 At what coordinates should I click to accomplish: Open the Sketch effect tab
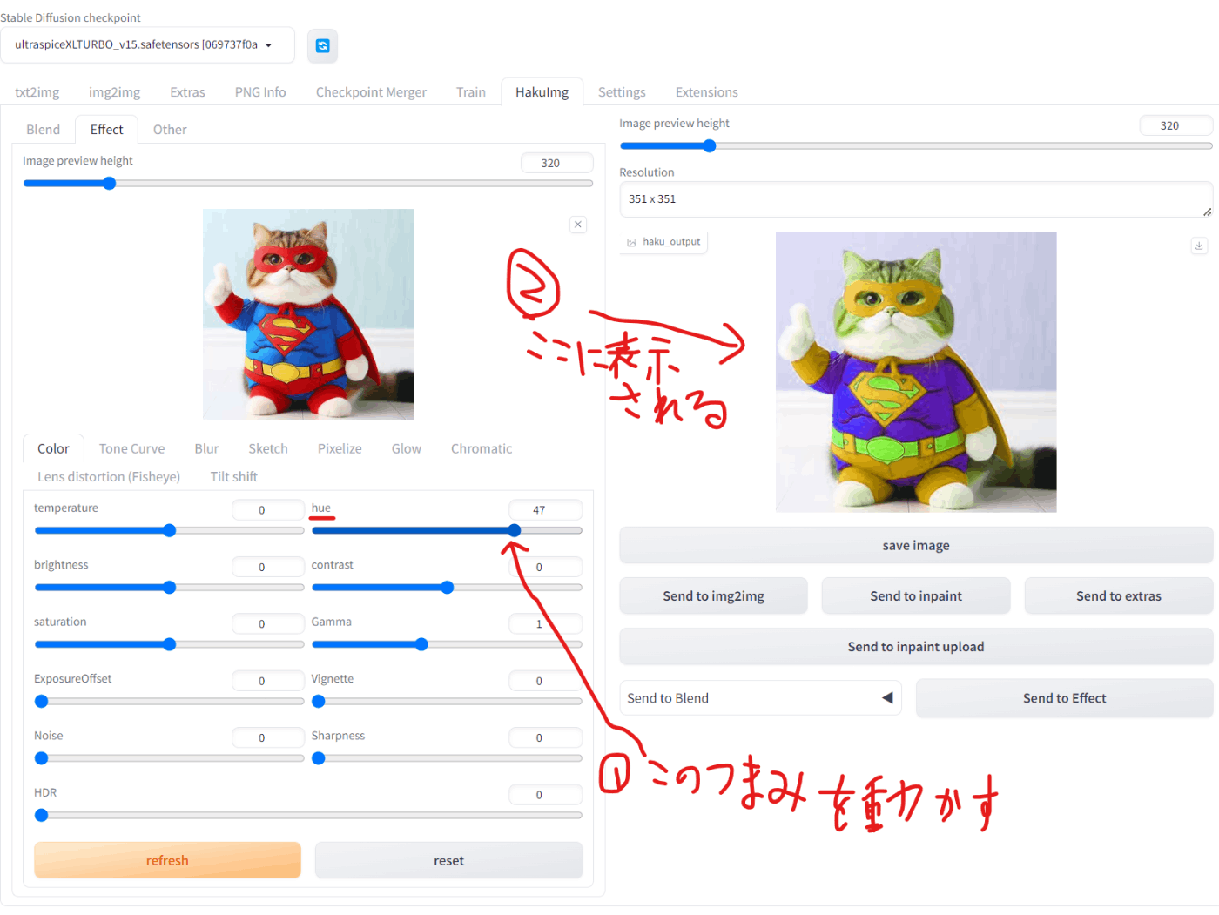click(268, 449)
